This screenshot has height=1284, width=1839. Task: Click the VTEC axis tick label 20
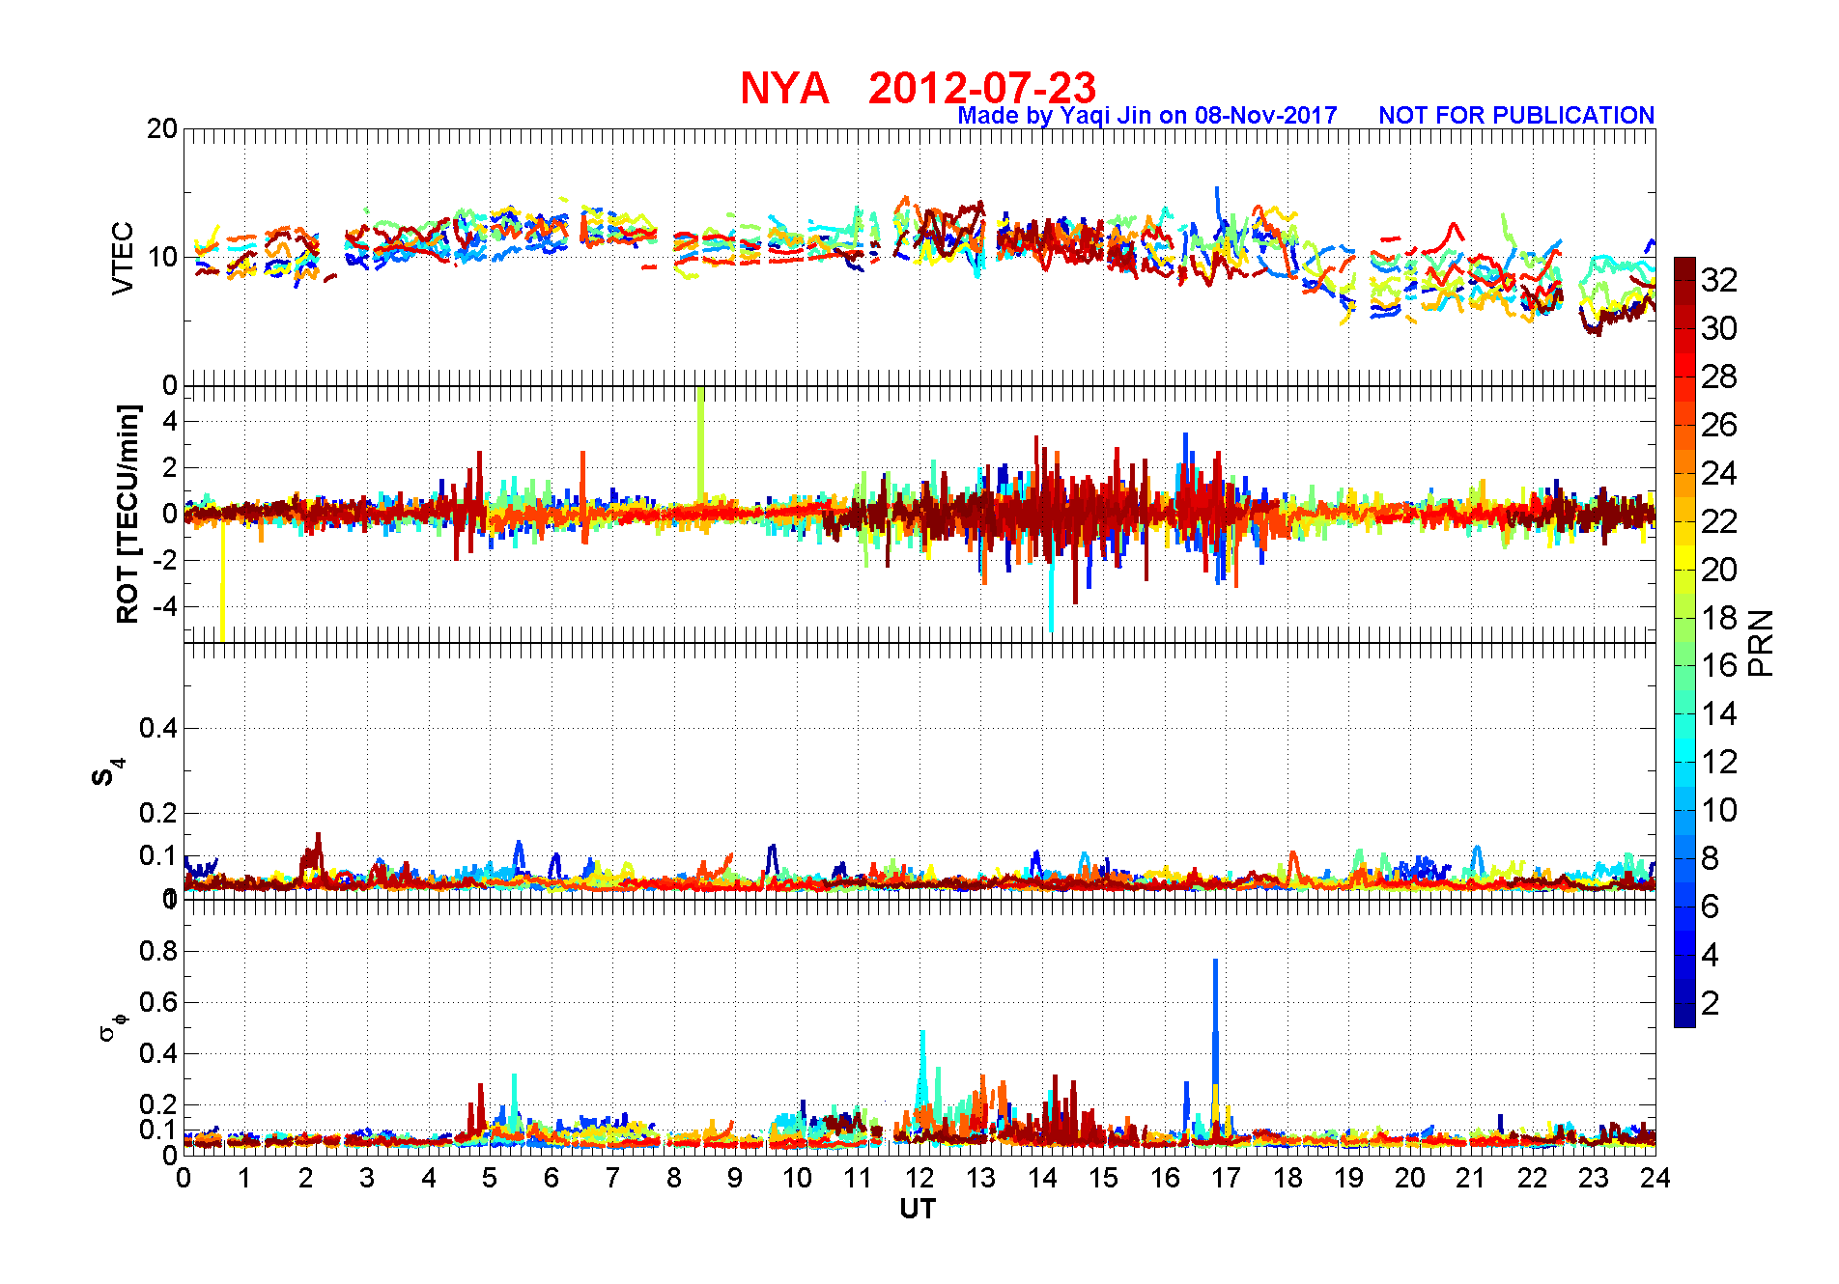tap(162, 128)
